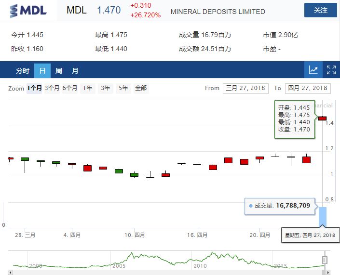The width and height of the screenshot is (340, 275).
Task: Click the 收盘: 1.470 tooltip line
Action: coord(294,130)
